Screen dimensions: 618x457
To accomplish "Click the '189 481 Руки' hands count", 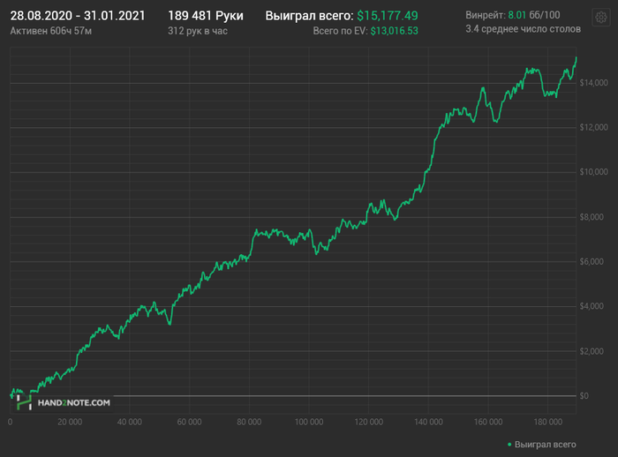I will pos(206,16).
